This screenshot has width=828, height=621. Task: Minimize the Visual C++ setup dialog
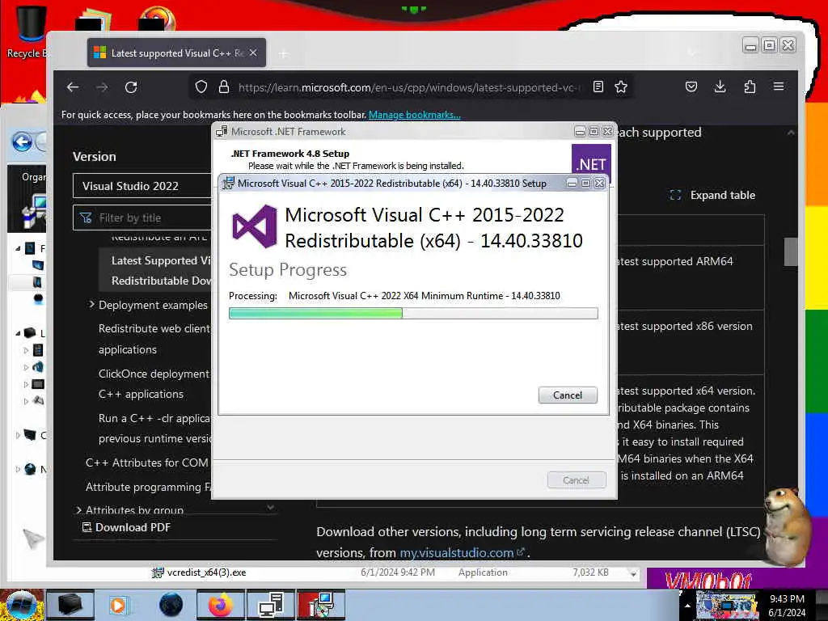[x=572, y=184]
